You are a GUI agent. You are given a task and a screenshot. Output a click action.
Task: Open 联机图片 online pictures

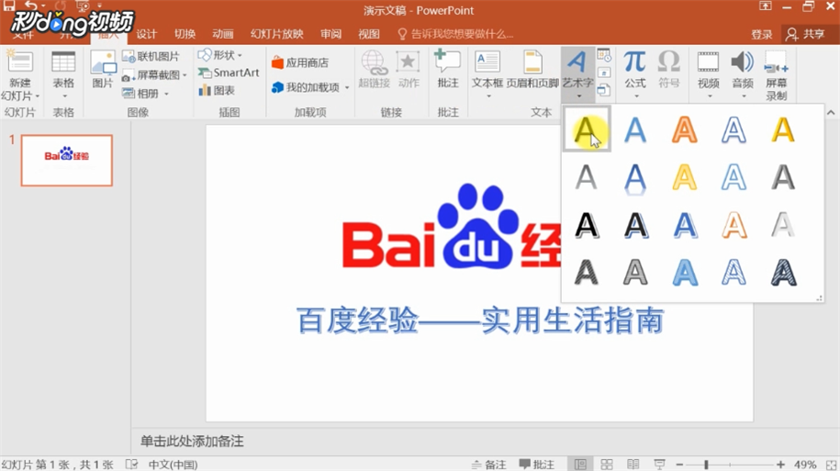click(x=151, y=56)
